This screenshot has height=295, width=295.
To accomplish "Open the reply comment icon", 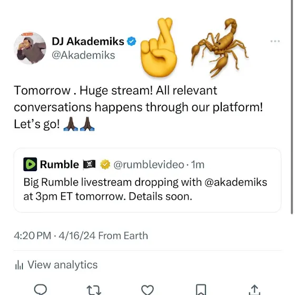I will click(40, 289).
